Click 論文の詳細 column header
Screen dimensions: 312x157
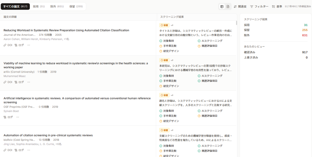point(10,17)
